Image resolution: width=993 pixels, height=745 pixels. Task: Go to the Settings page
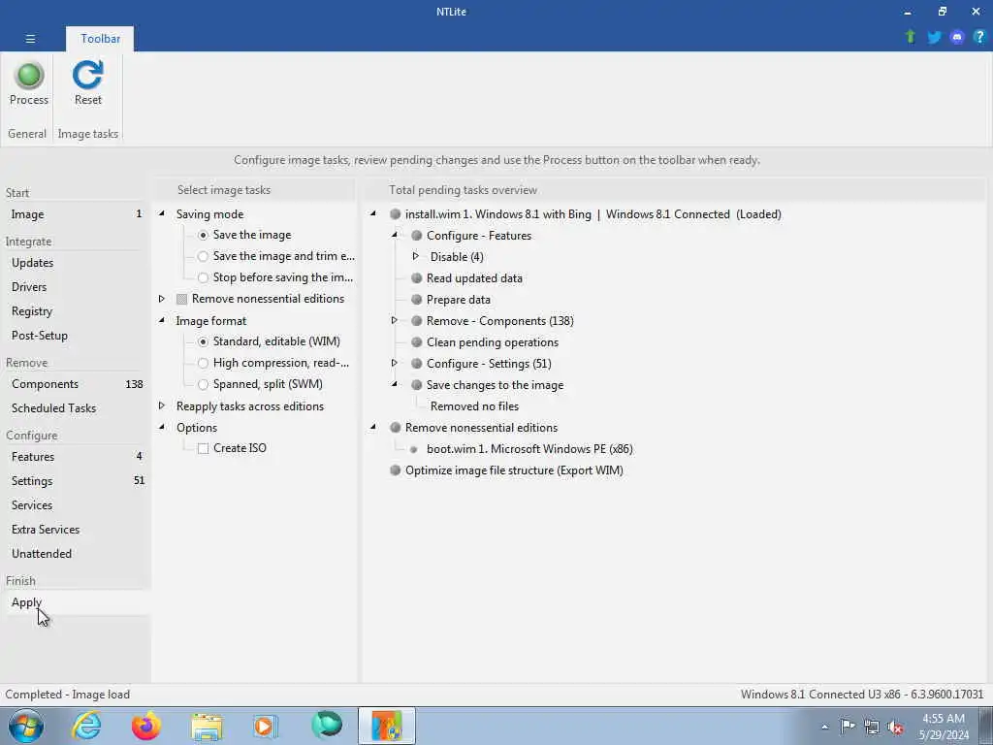76,481
